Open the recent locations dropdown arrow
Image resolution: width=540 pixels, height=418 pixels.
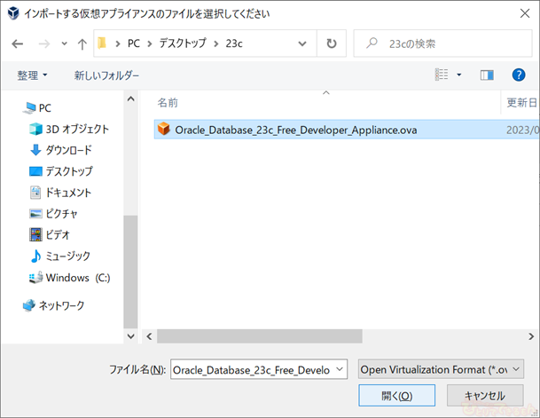63,43
